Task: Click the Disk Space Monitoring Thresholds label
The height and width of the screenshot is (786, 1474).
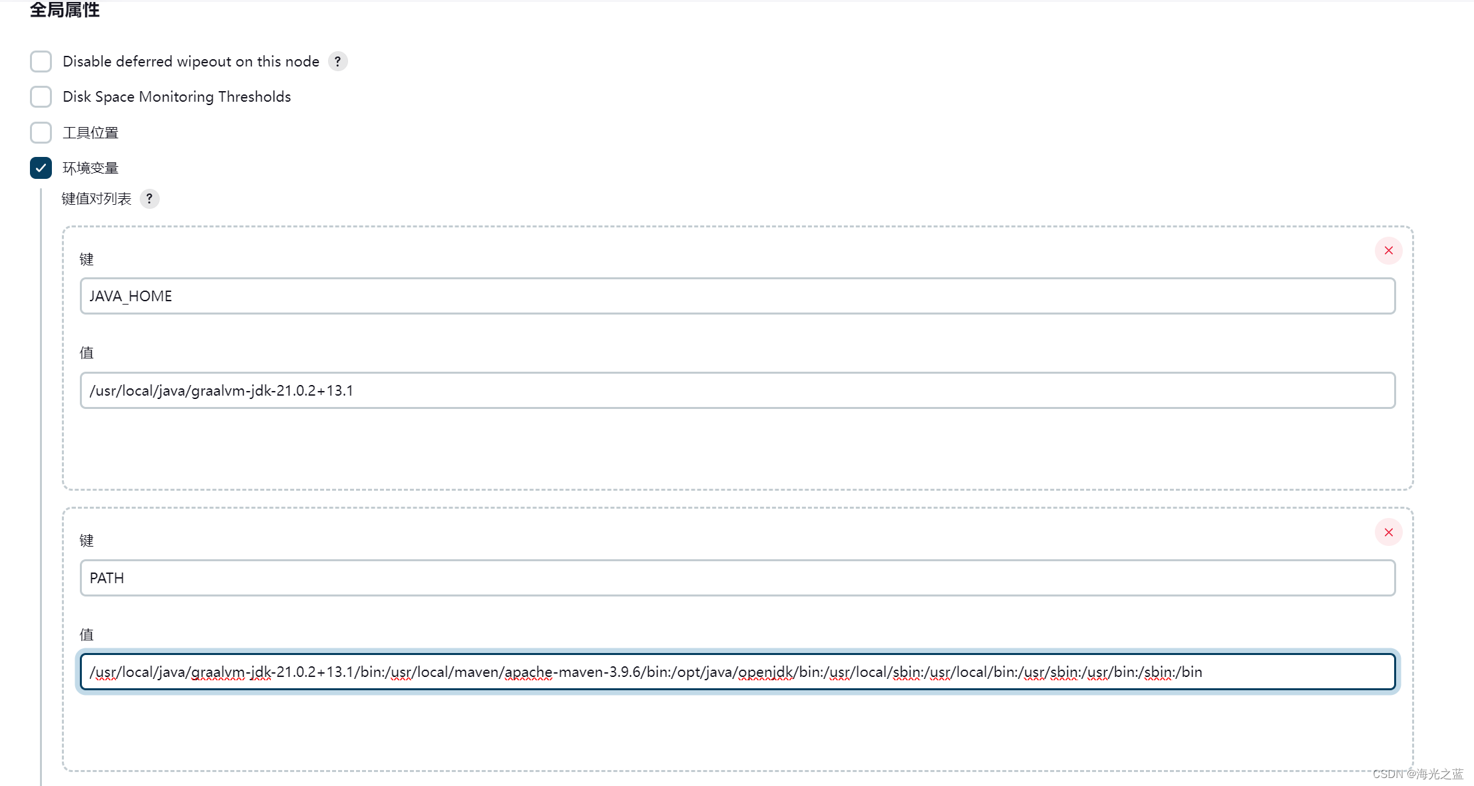Action: point(176,96)
